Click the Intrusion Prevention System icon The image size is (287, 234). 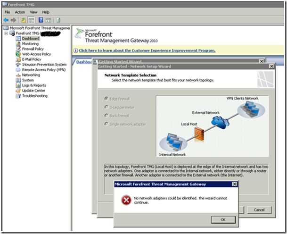pyautogui.click(x=18, y=65)
